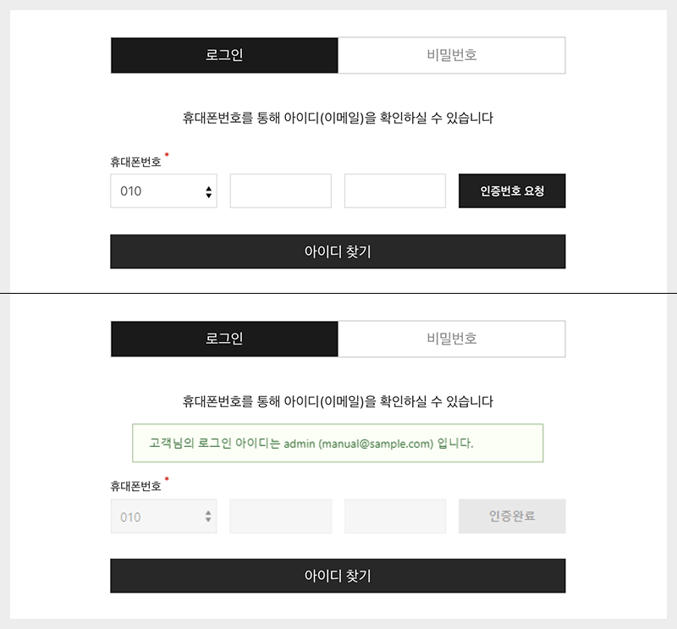The width and height of the screenshot is (677, 629).
Task: Click the 인증번호 요청 button
Action: click(x=511, y=191)
